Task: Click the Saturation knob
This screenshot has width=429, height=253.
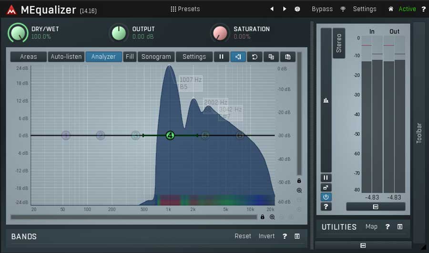Action: pyautogui.click(x=220, y=33)
